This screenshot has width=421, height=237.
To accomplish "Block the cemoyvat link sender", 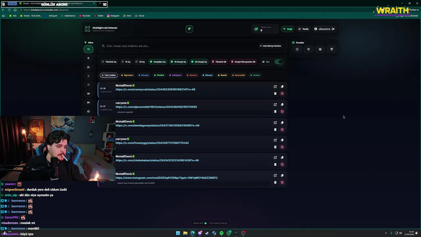I will click(x=282, y=93).
